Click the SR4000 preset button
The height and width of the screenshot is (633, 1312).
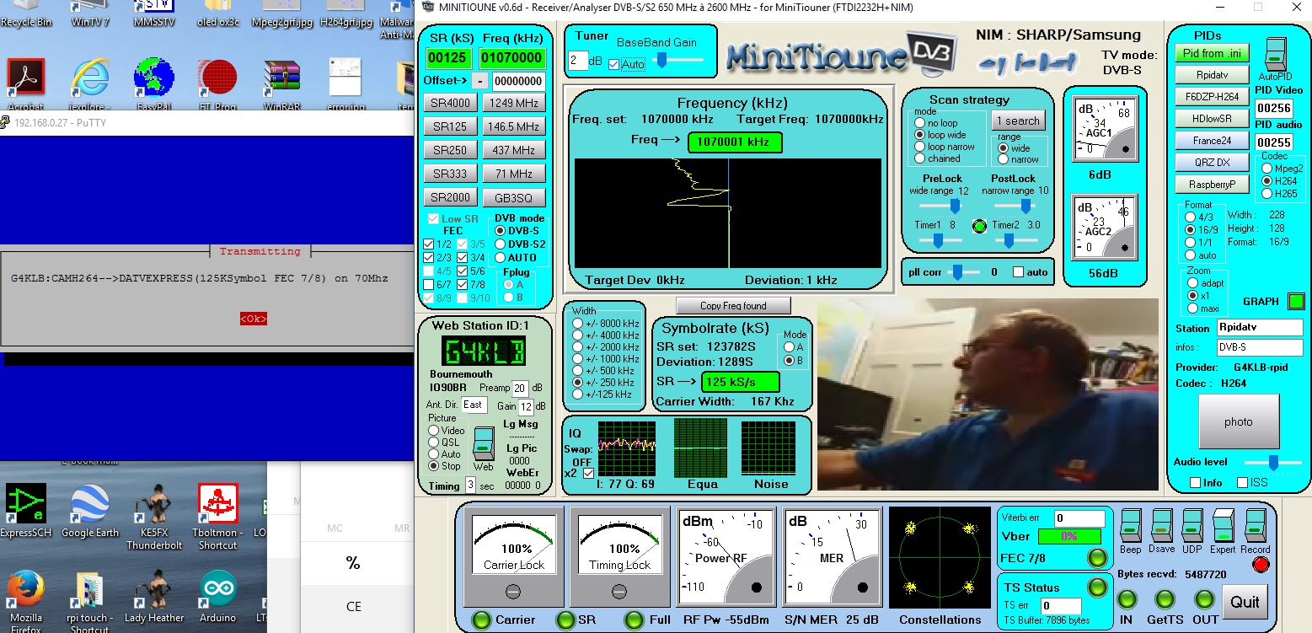point(451,103)
